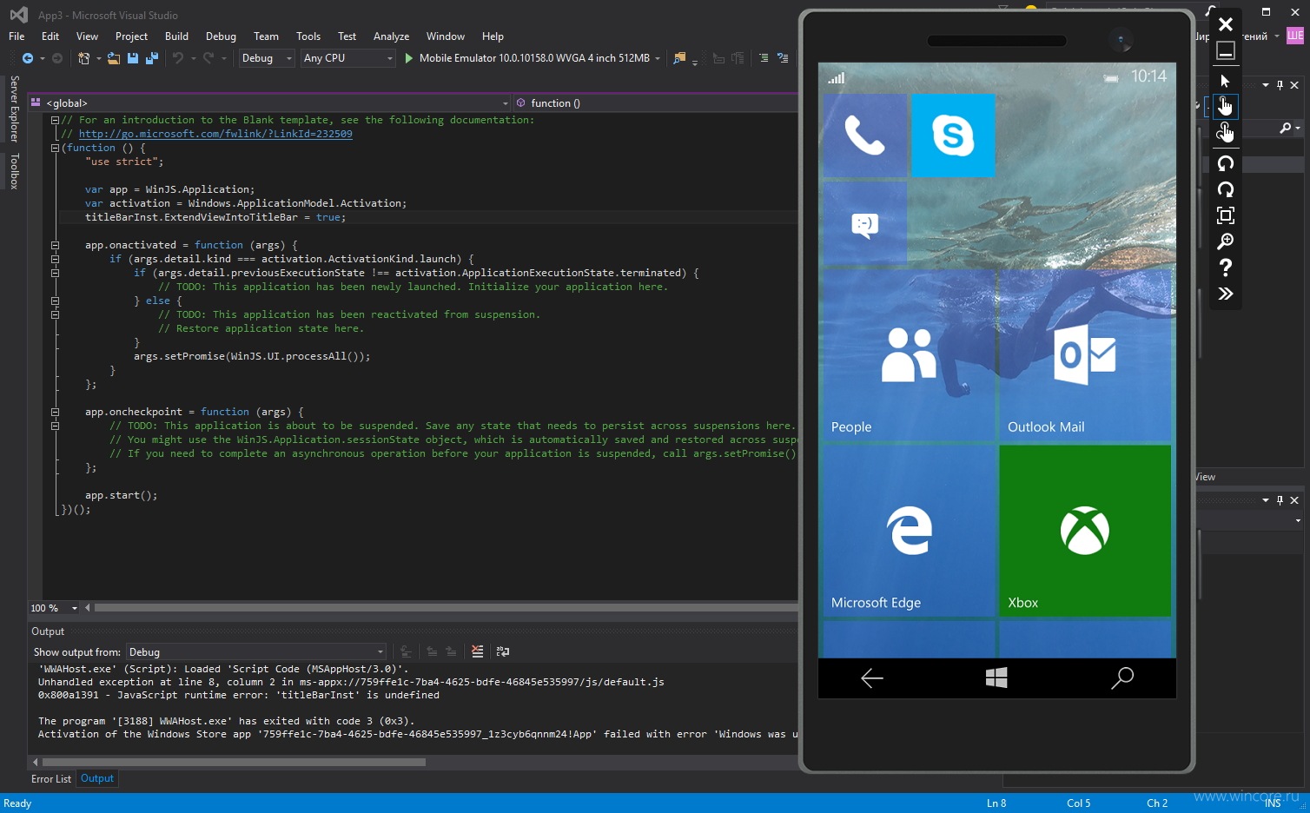Open the Help menu
This screenshot has height=813, width=1310.
[493, 36]
